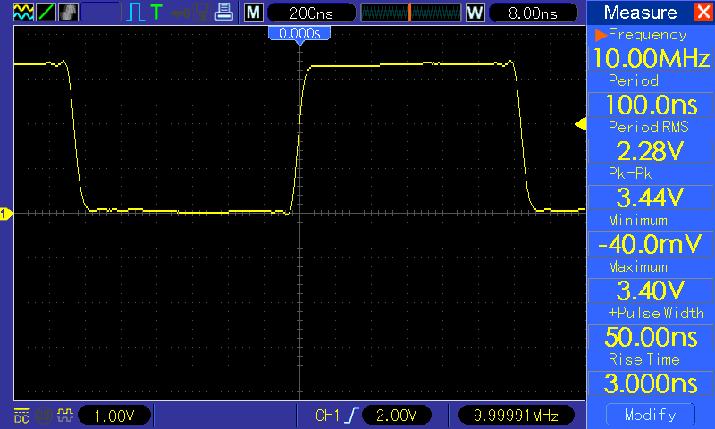Click the Measure panel title
The height and width of the screenshot is (429, 715).
point(640,13)
